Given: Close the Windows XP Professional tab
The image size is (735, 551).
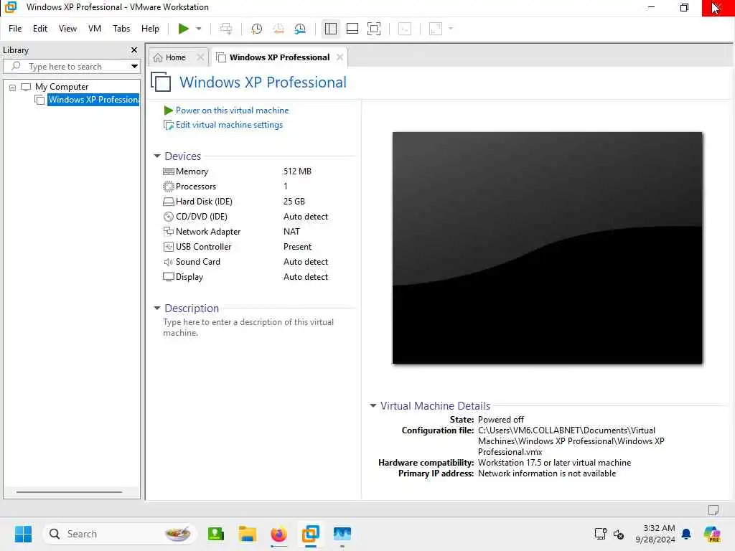Looking at the screenshot, I should 340,57.
